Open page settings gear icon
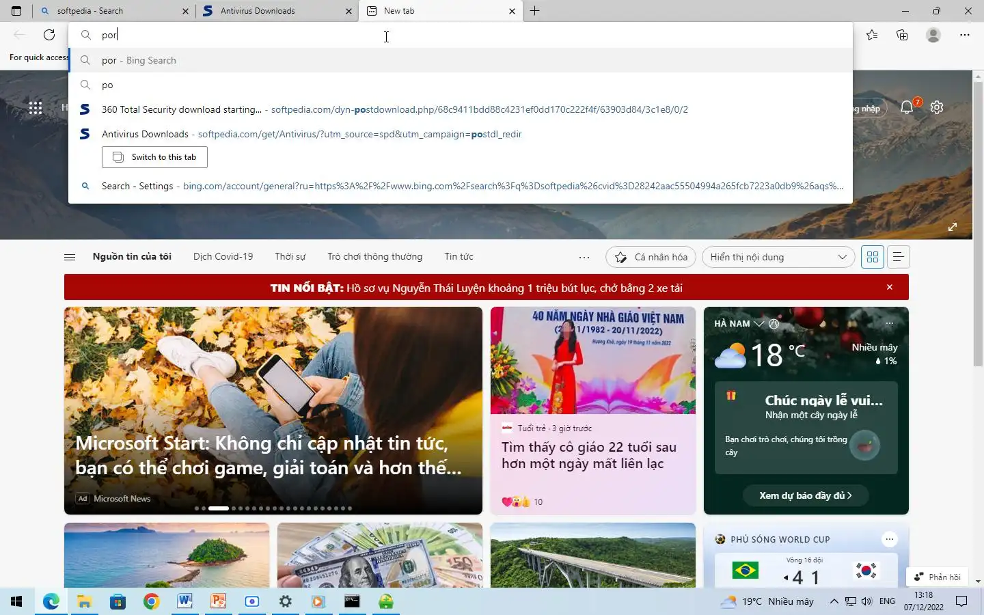This screenshot has height=615, width=984. tap(937, 107)
